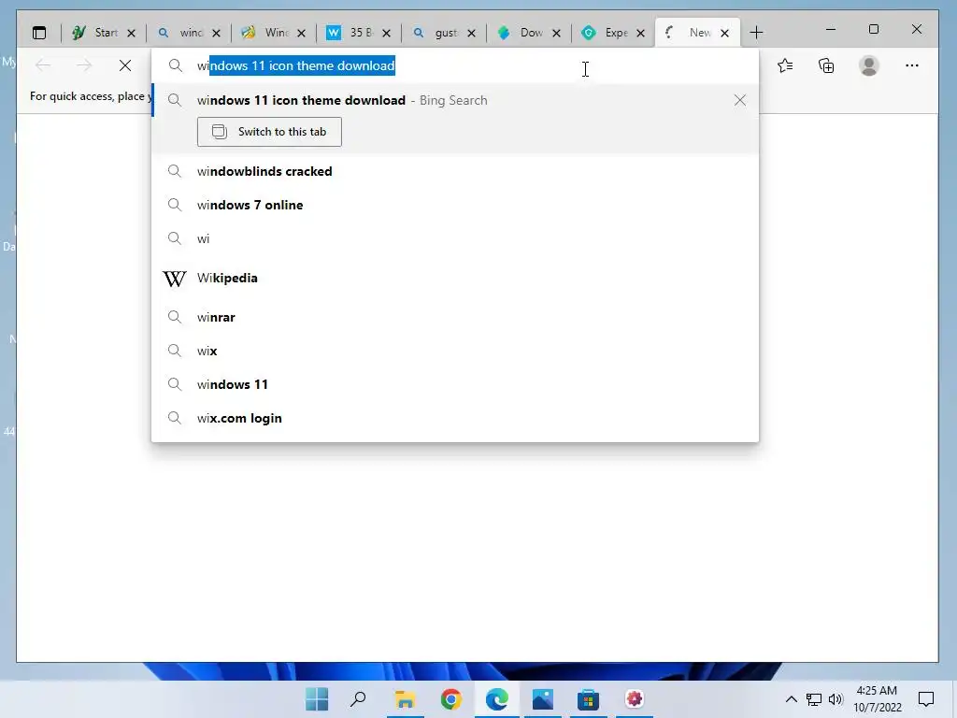The width and height of the screenshot is (957, 718).
Task: Select the 'wix' suggestion
Action: 455,352
